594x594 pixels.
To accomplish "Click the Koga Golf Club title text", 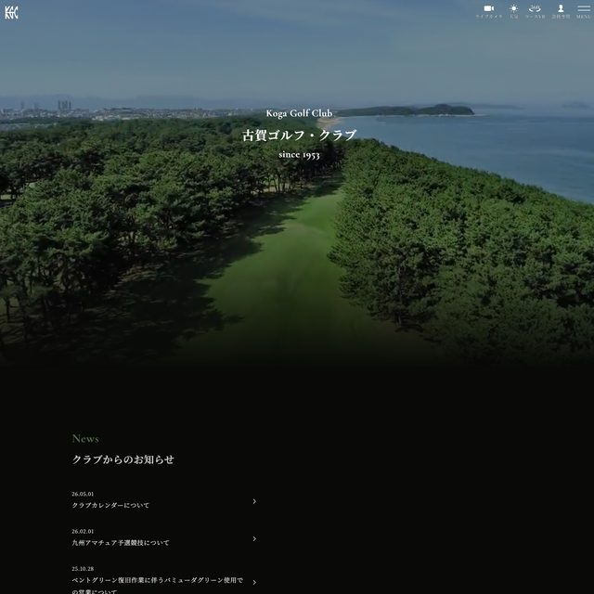I will 299,113.
